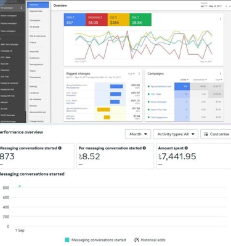Screen dimensions: 231x246
Task: Click the Overview page heading
Action: tap(60, 6)
